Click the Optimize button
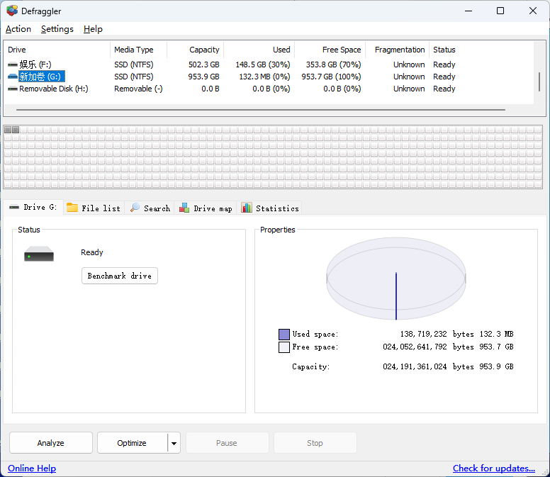Image resolution: width=550 pixels, height=477 pixels. click(132, 443)
